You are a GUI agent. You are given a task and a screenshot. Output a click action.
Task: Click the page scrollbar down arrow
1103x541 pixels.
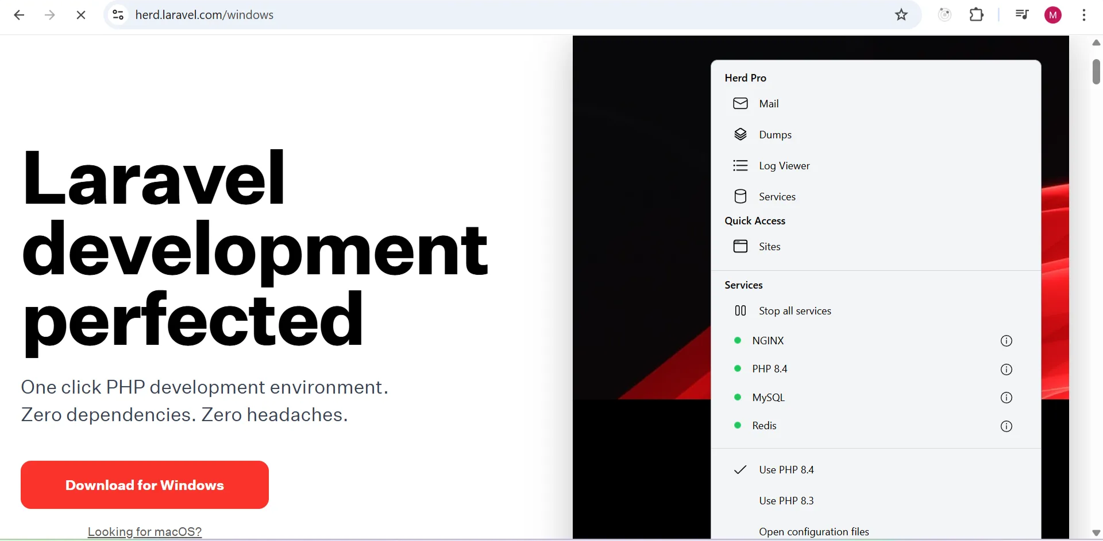1096,533
